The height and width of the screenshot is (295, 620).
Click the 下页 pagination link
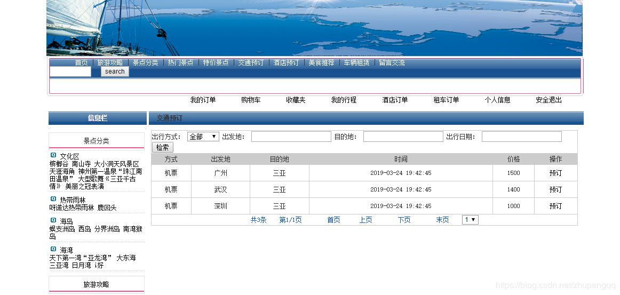click(404, 220)
